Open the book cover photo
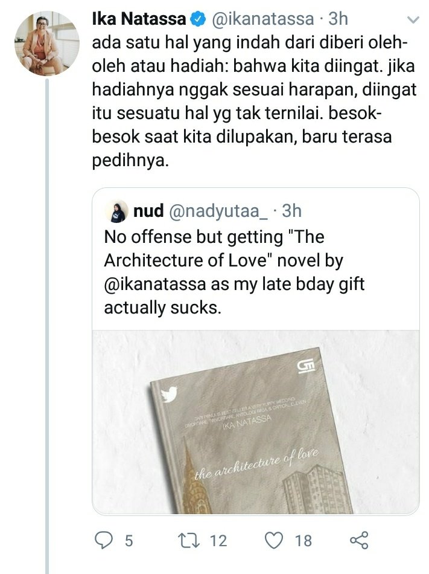429x574 pixels. (x=255, y=422)
